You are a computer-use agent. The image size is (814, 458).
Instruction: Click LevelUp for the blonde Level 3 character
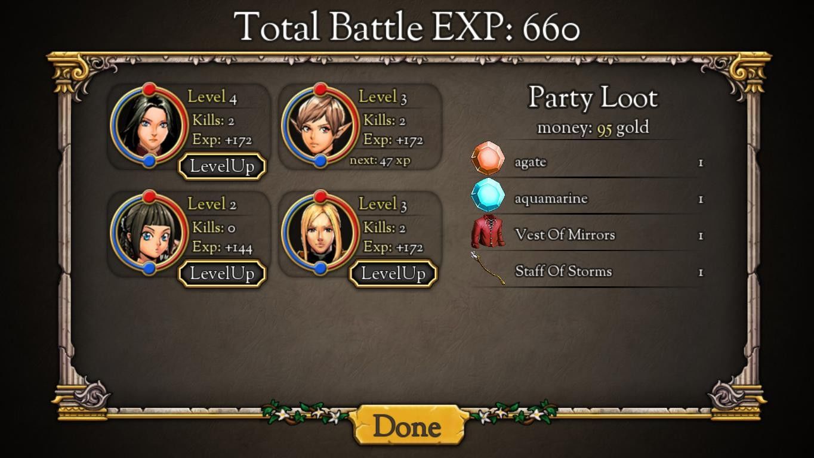[393, 274]
